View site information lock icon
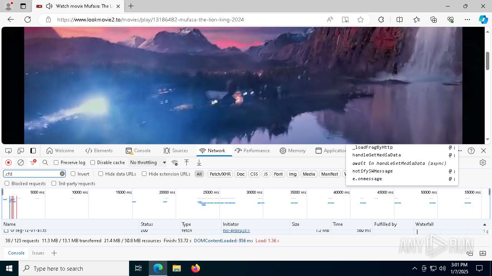Viewport: 492px width, 276px height. pyautogui.click(x=48, y=20)
